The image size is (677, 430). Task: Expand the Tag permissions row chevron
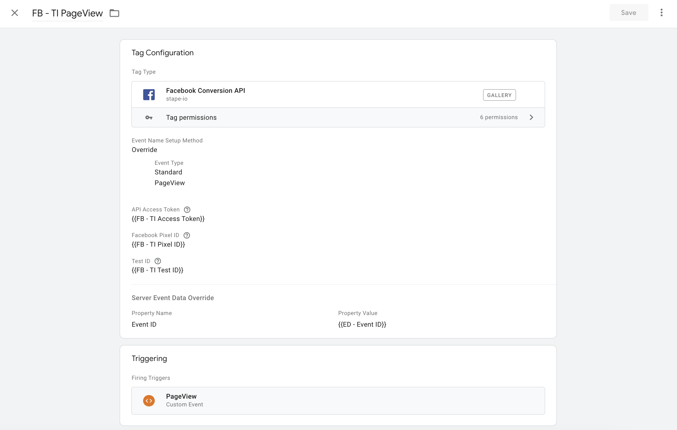tap(531, 117)
